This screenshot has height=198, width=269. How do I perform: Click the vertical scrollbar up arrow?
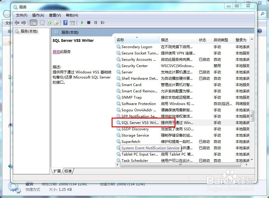click(x=252, y=39)
